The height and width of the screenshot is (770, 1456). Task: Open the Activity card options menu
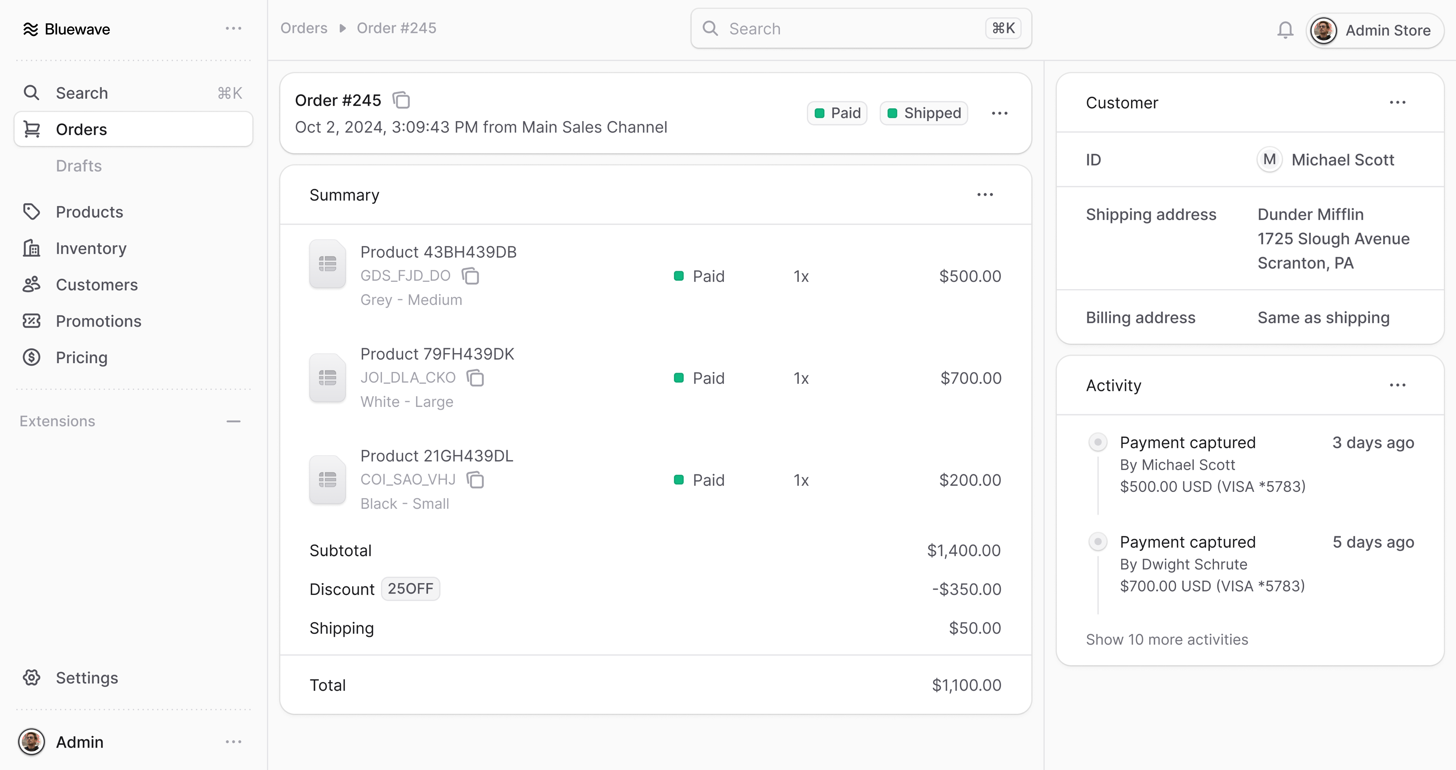tap(1397, 385)
